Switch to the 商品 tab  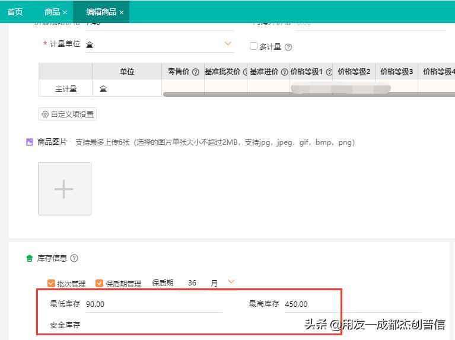52,12
